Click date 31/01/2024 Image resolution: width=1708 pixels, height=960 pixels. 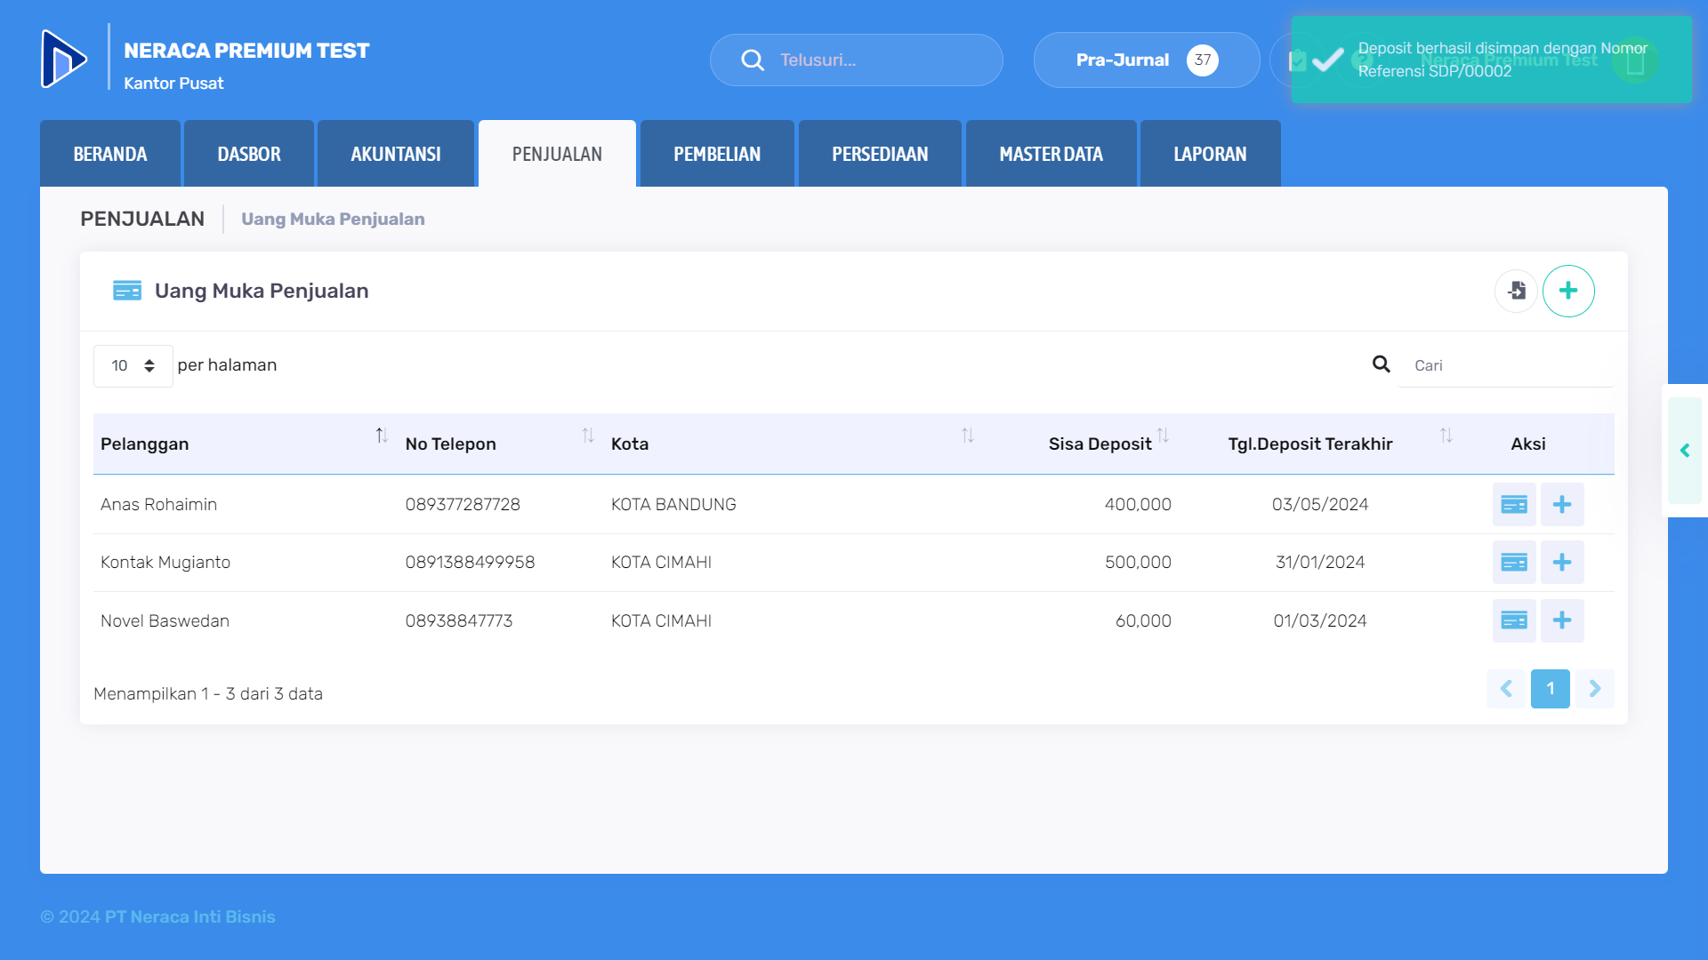click(x=1320, y=562)
